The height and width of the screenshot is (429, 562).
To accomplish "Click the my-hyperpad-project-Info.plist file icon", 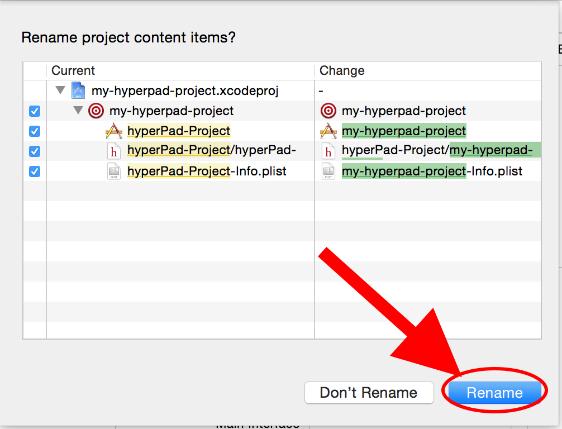I will pyautogui.click(x=328, y=171).
